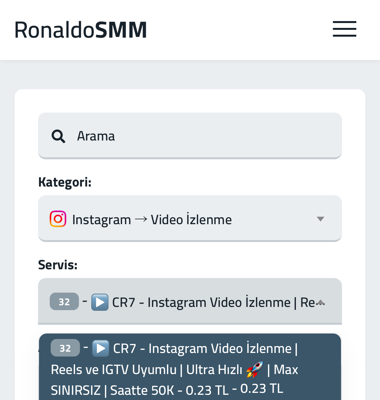Open Instagram → Video İzlenme category selector
Screen dimensions: 380x400
pos(190,219)
